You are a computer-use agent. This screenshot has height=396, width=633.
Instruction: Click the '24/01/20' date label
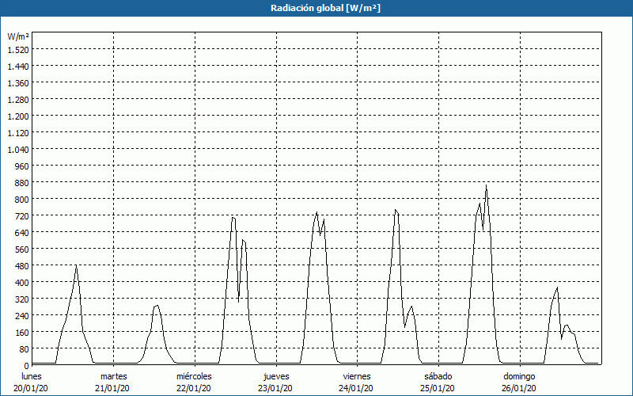(357, 388)
